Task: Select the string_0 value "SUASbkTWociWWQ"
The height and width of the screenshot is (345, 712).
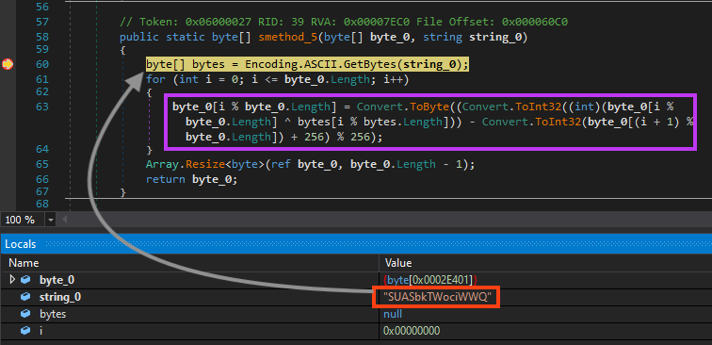Action: pyautogui.click(x=437, y=297)
